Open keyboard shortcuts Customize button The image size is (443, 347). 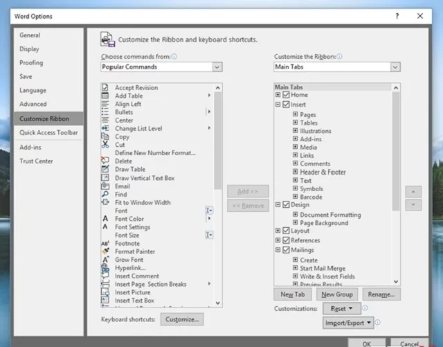pos(182,319)
